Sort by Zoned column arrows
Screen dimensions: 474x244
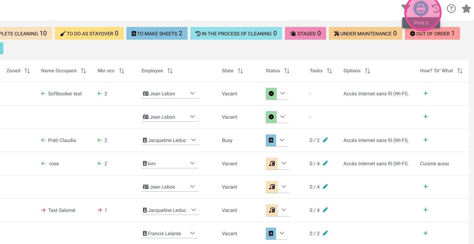pyautogui.click(x=27, y=71)
